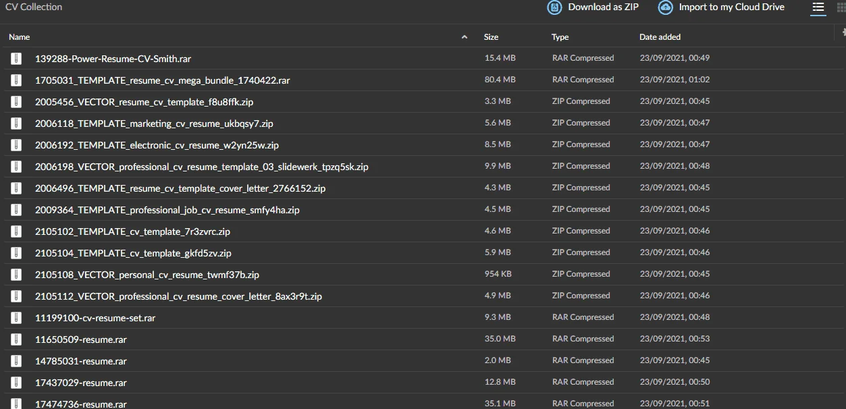Select file 11199100-cv-resume-set.rar

(95, 318)
